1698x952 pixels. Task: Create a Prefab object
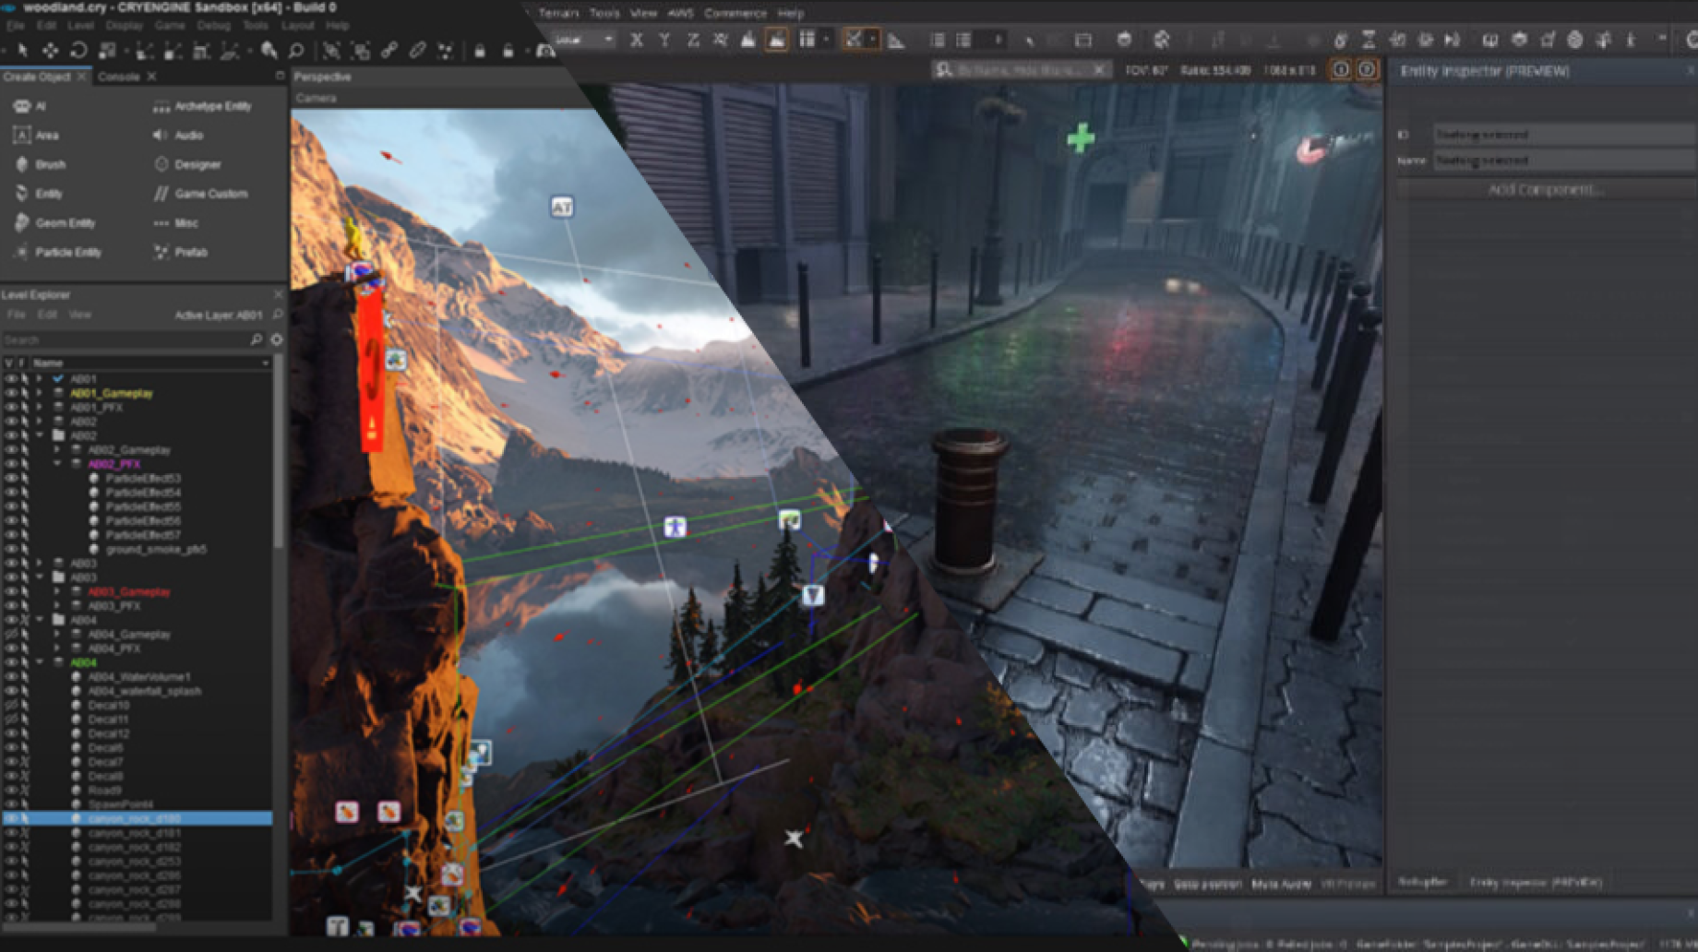pos(180,252)
